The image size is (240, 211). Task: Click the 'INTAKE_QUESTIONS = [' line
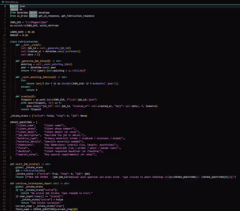click(24, 122)
